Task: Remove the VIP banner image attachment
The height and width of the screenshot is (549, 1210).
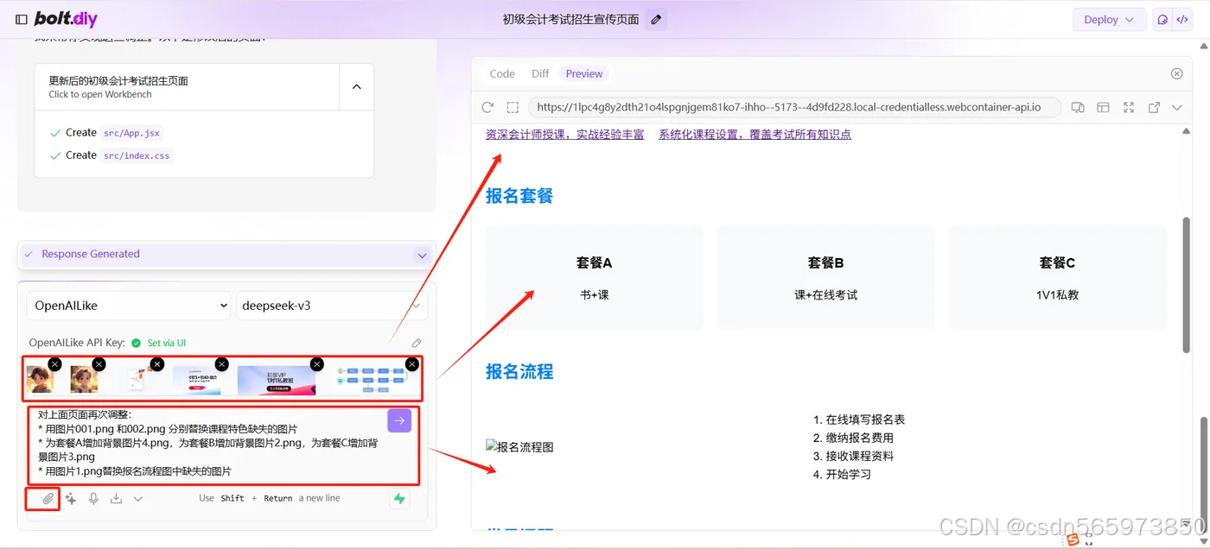Action: (316, 364)
